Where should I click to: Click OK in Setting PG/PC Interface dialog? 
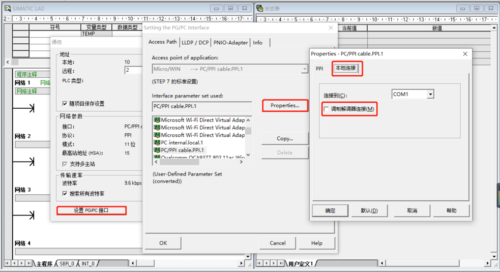[x=163, y=243]
